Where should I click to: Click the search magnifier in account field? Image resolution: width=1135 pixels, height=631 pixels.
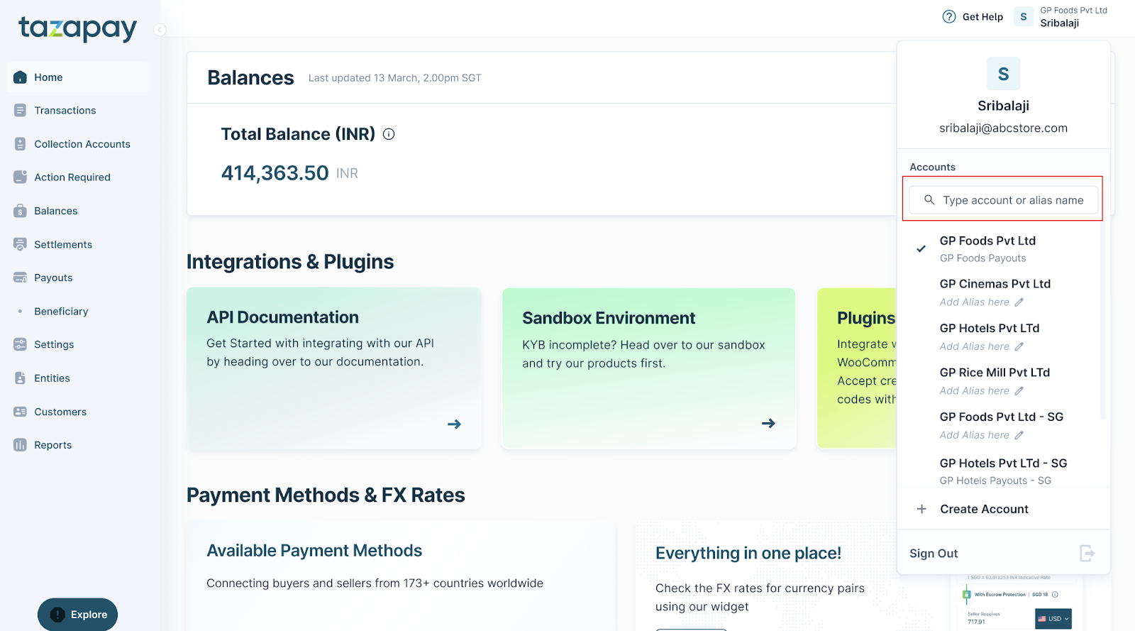929,200
